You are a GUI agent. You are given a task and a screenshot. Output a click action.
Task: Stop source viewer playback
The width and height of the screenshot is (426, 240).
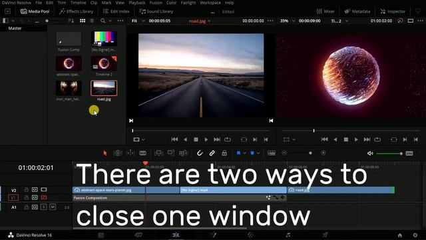196,139
